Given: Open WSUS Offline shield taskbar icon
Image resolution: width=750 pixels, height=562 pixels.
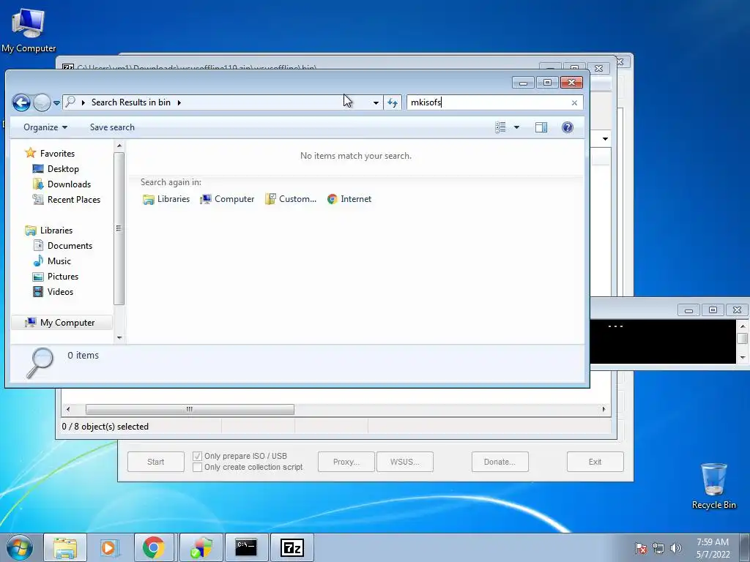Looking at the screenshot, I should 201,547.
